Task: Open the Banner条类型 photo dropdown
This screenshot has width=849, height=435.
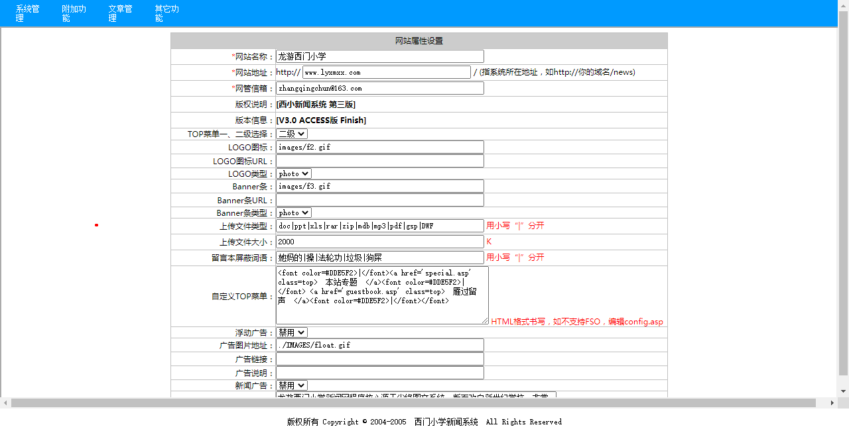Action: [x=294, y=213]
